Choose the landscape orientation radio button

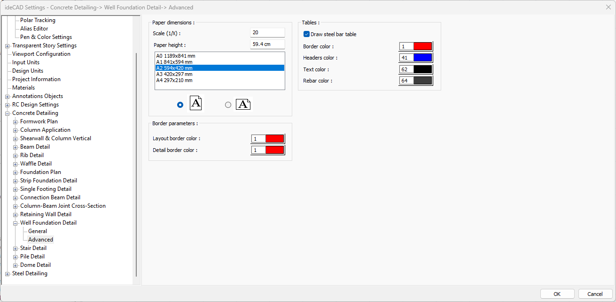tap(228, 105)
